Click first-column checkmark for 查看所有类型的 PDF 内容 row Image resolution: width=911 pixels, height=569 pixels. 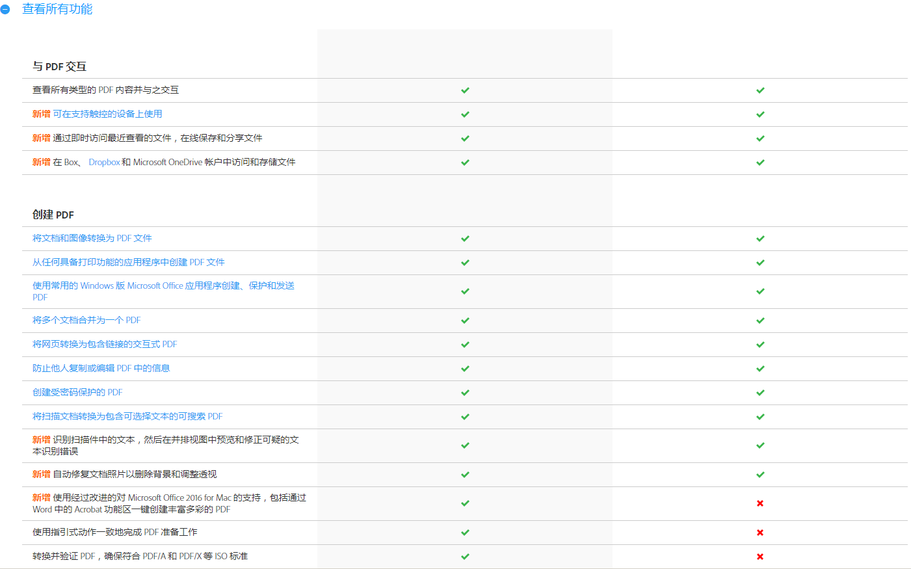pyautogui.click(x=465, y=90)
